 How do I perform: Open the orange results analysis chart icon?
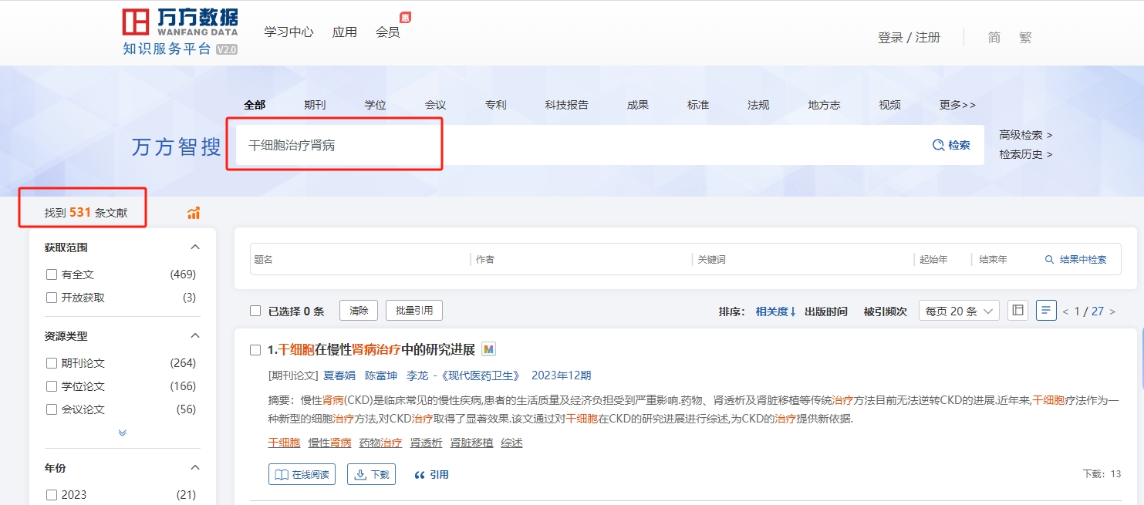(x=194, y=214)
